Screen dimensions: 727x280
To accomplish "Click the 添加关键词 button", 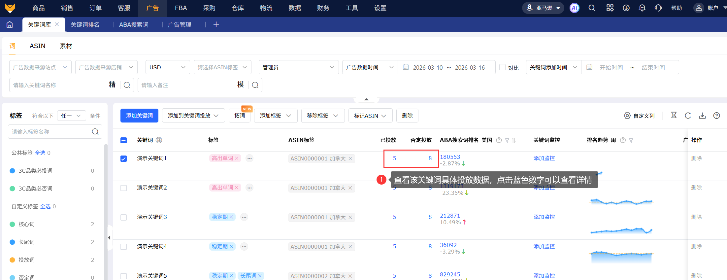I will [x=139, y=116].
